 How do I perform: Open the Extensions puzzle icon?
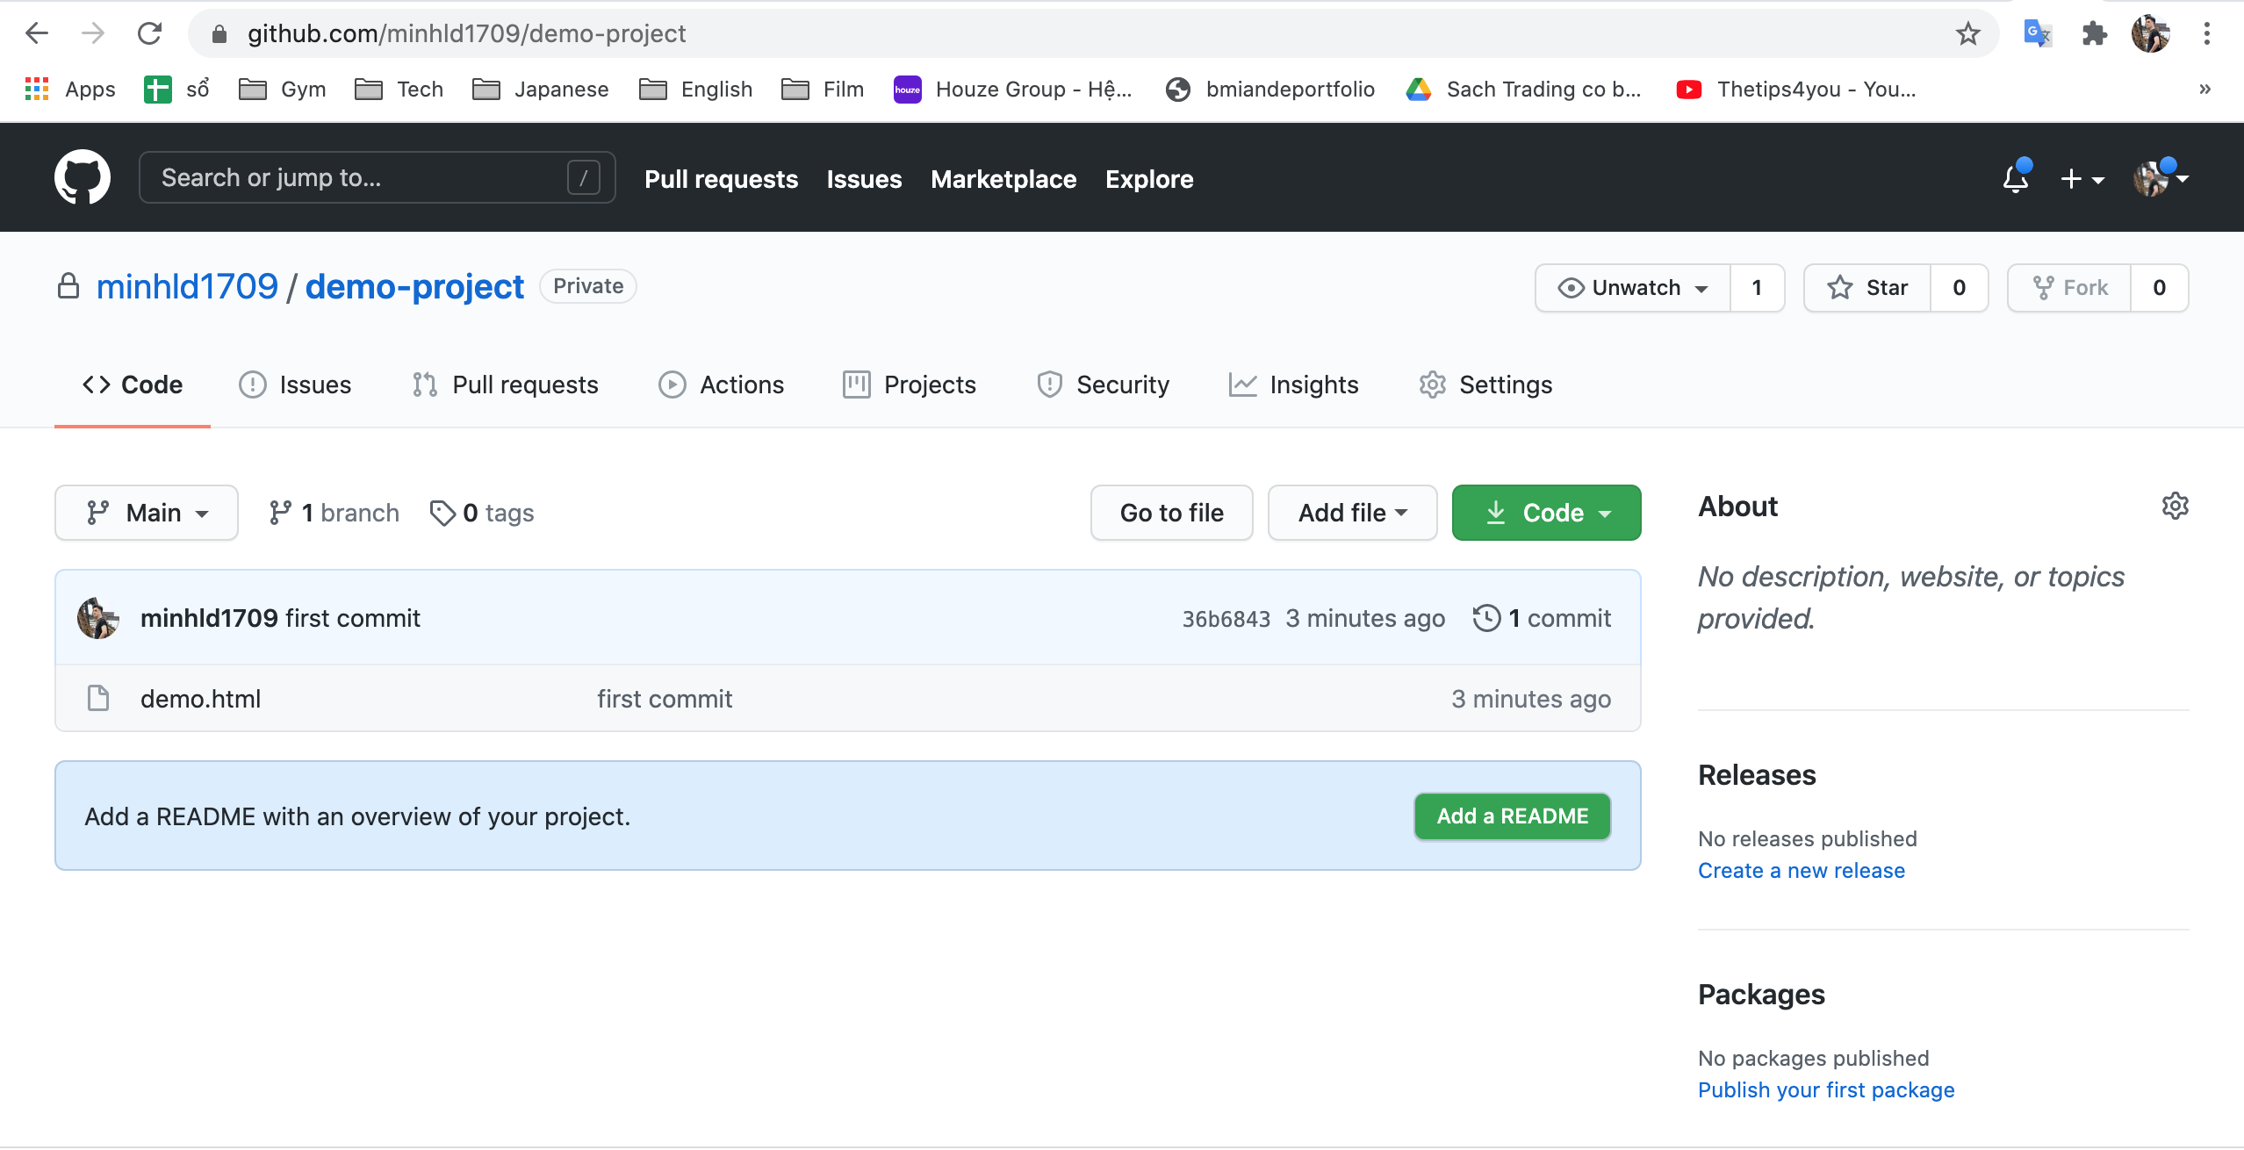(x=2094, y=33)
